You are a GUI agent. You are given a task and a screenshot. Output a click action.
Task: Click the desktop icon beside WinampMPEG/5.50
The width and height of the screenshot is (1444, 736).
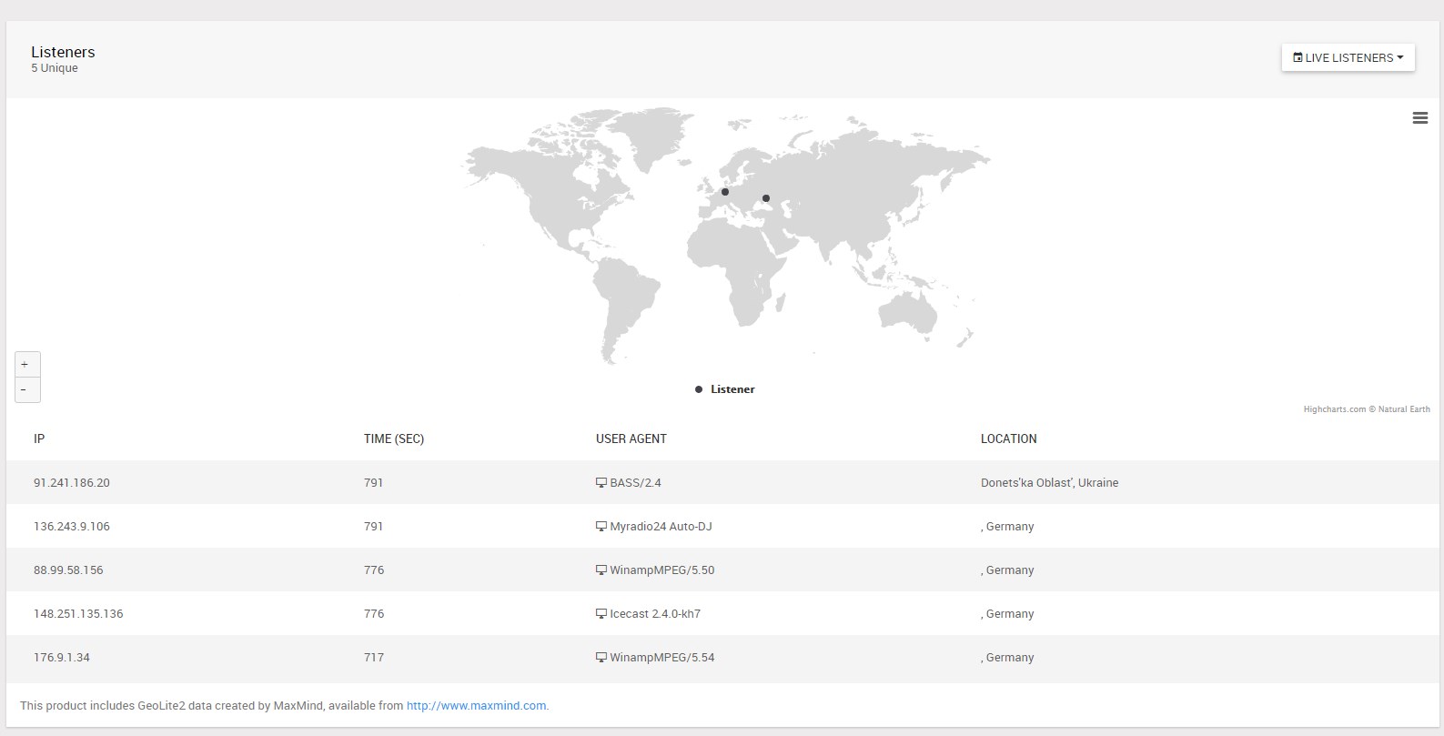(601, 570)
